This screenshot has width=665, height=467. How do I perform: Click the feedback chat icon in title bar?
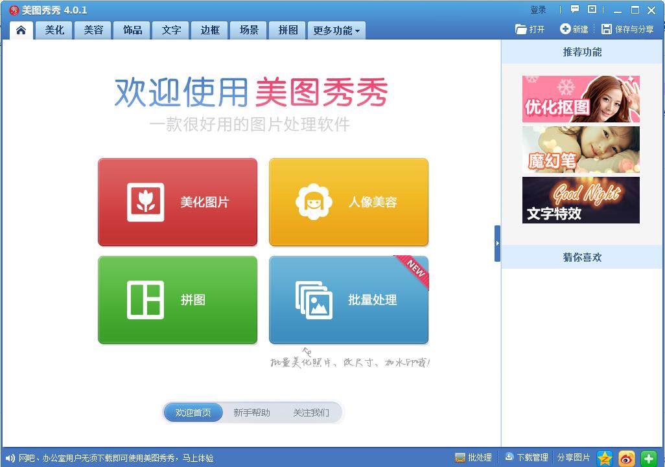click(x=573, y=9)
